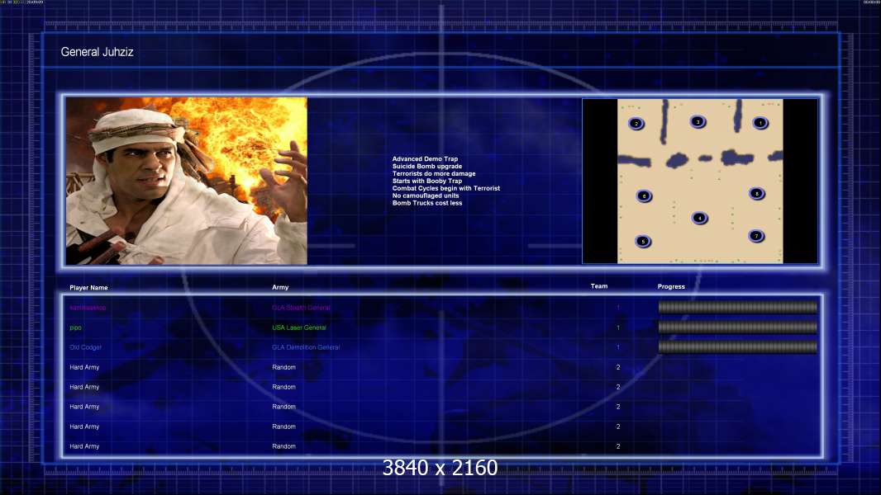Select player name 'pipo'
Image resolution: width=881 pixels, height=495 pixels.
point(75,328)
